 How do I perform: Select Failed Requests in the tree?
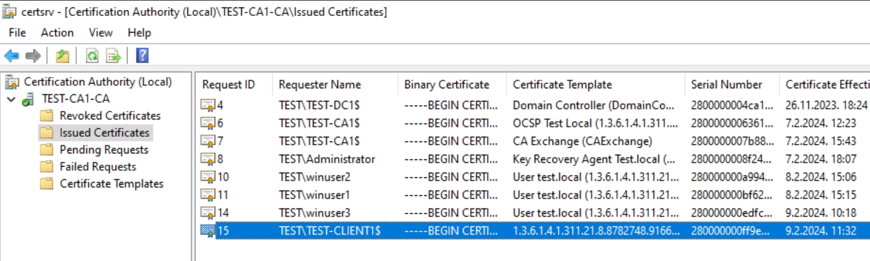98,167
